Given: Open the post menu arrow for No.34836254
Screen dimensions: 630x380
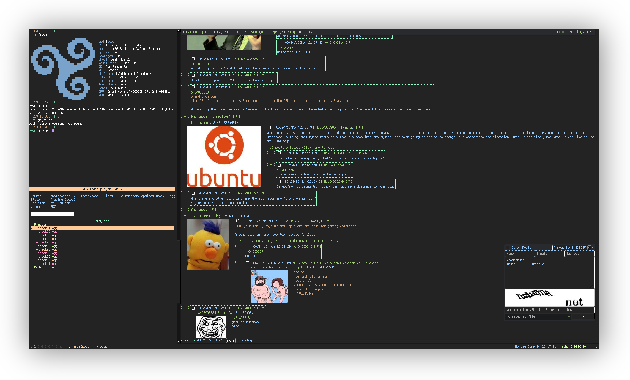Looking at the screenshot, I should tap(349, 165).
